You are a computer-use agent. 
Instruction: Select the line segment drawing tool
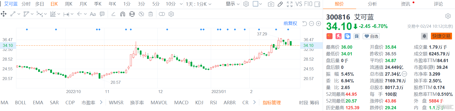13,14
